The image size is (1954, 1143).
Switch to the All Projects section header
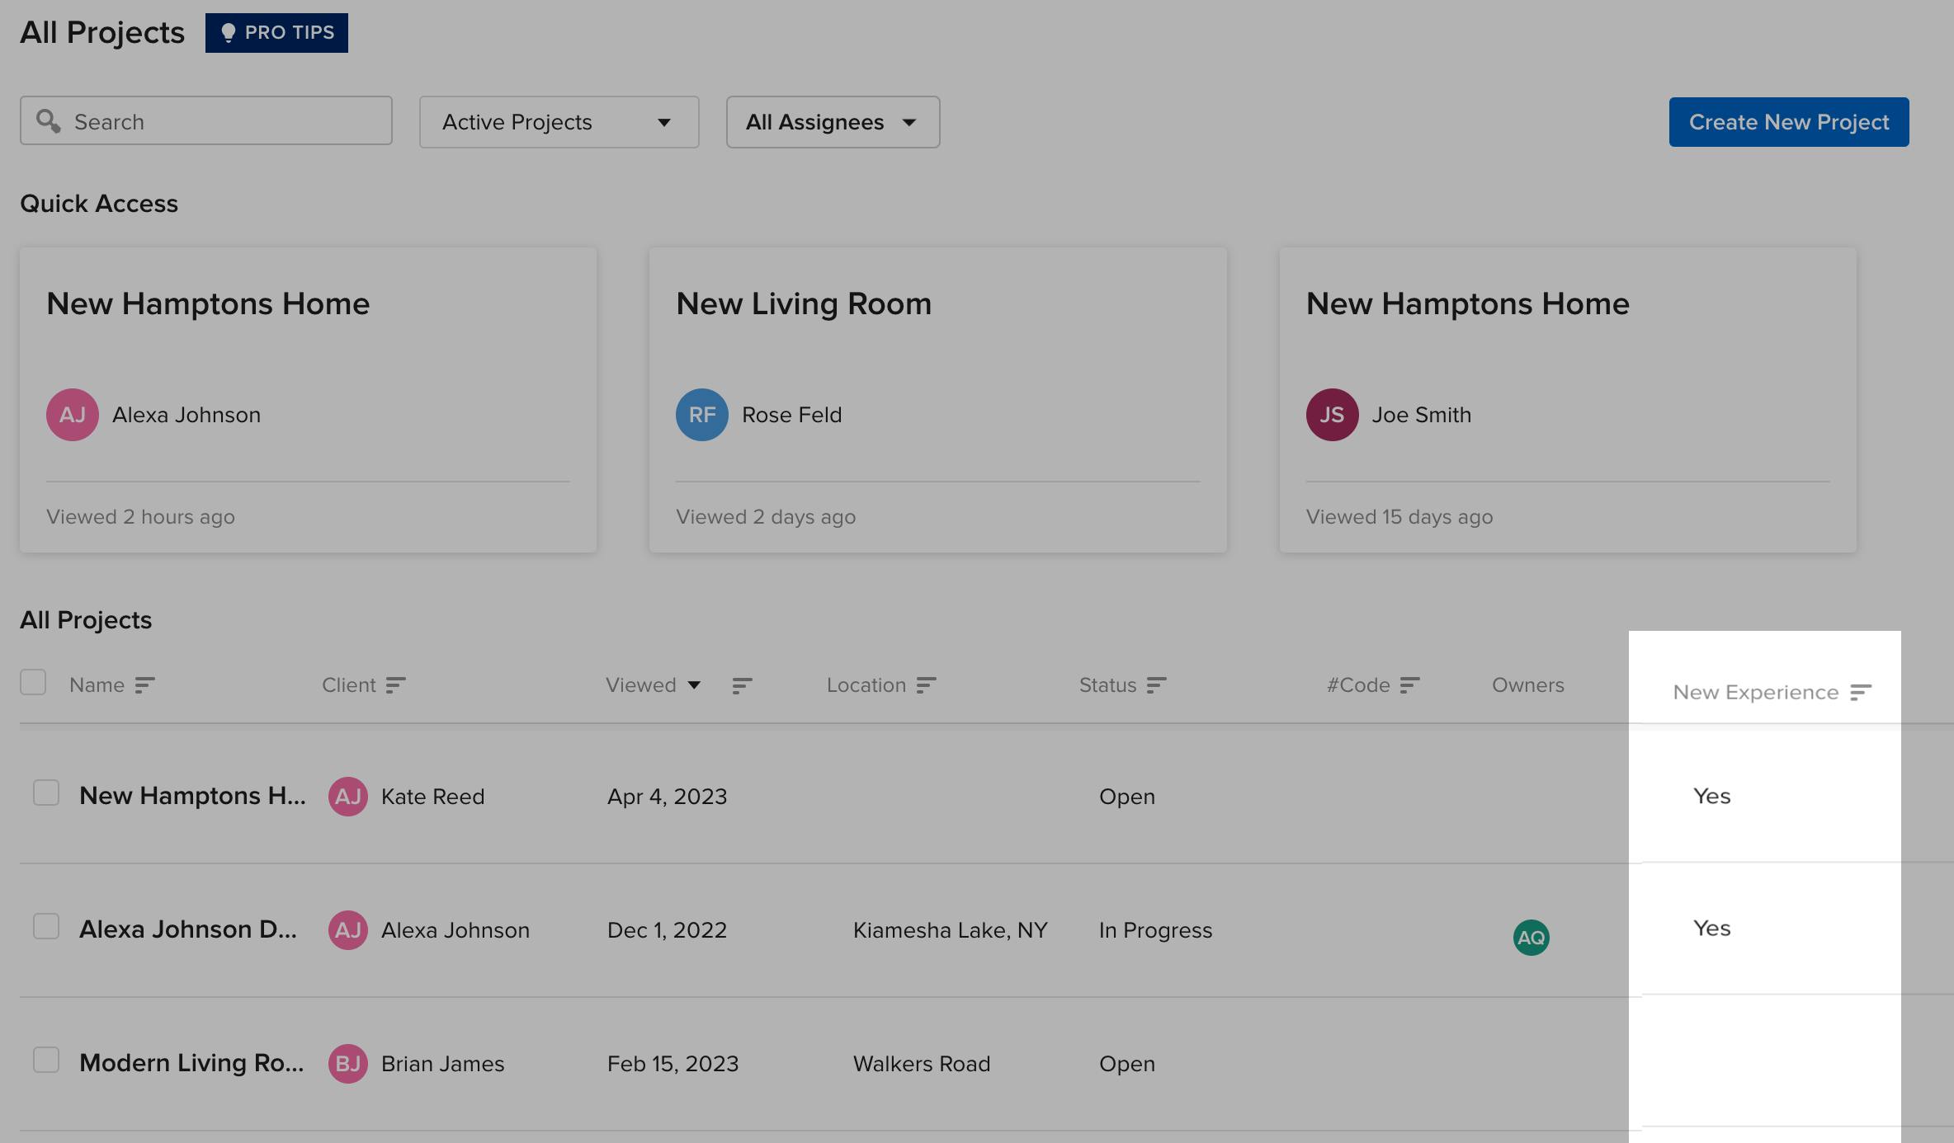point(86,619)
